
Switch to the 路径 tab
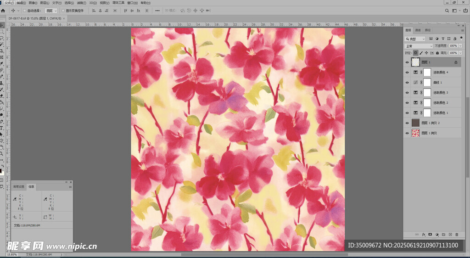pyautogui.click(x=428, y=30)
